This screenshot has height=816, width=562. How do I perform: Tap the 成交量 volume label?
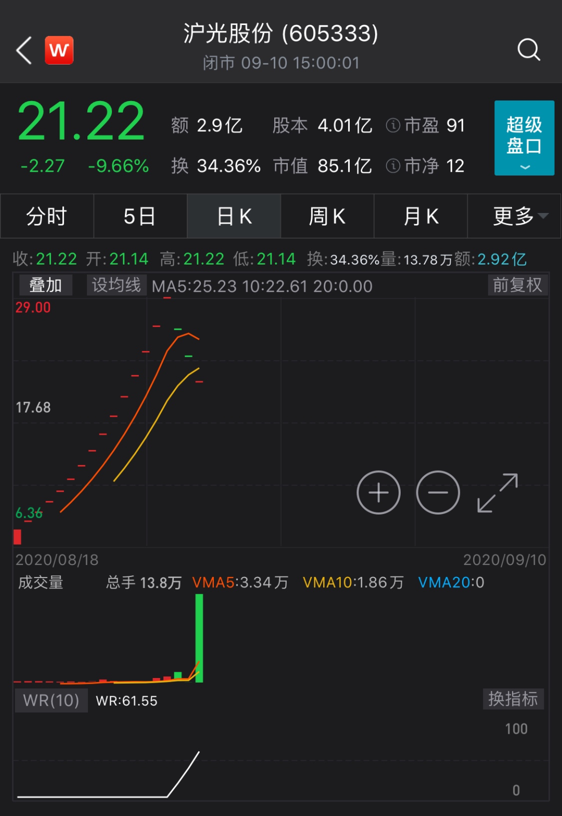41,582
